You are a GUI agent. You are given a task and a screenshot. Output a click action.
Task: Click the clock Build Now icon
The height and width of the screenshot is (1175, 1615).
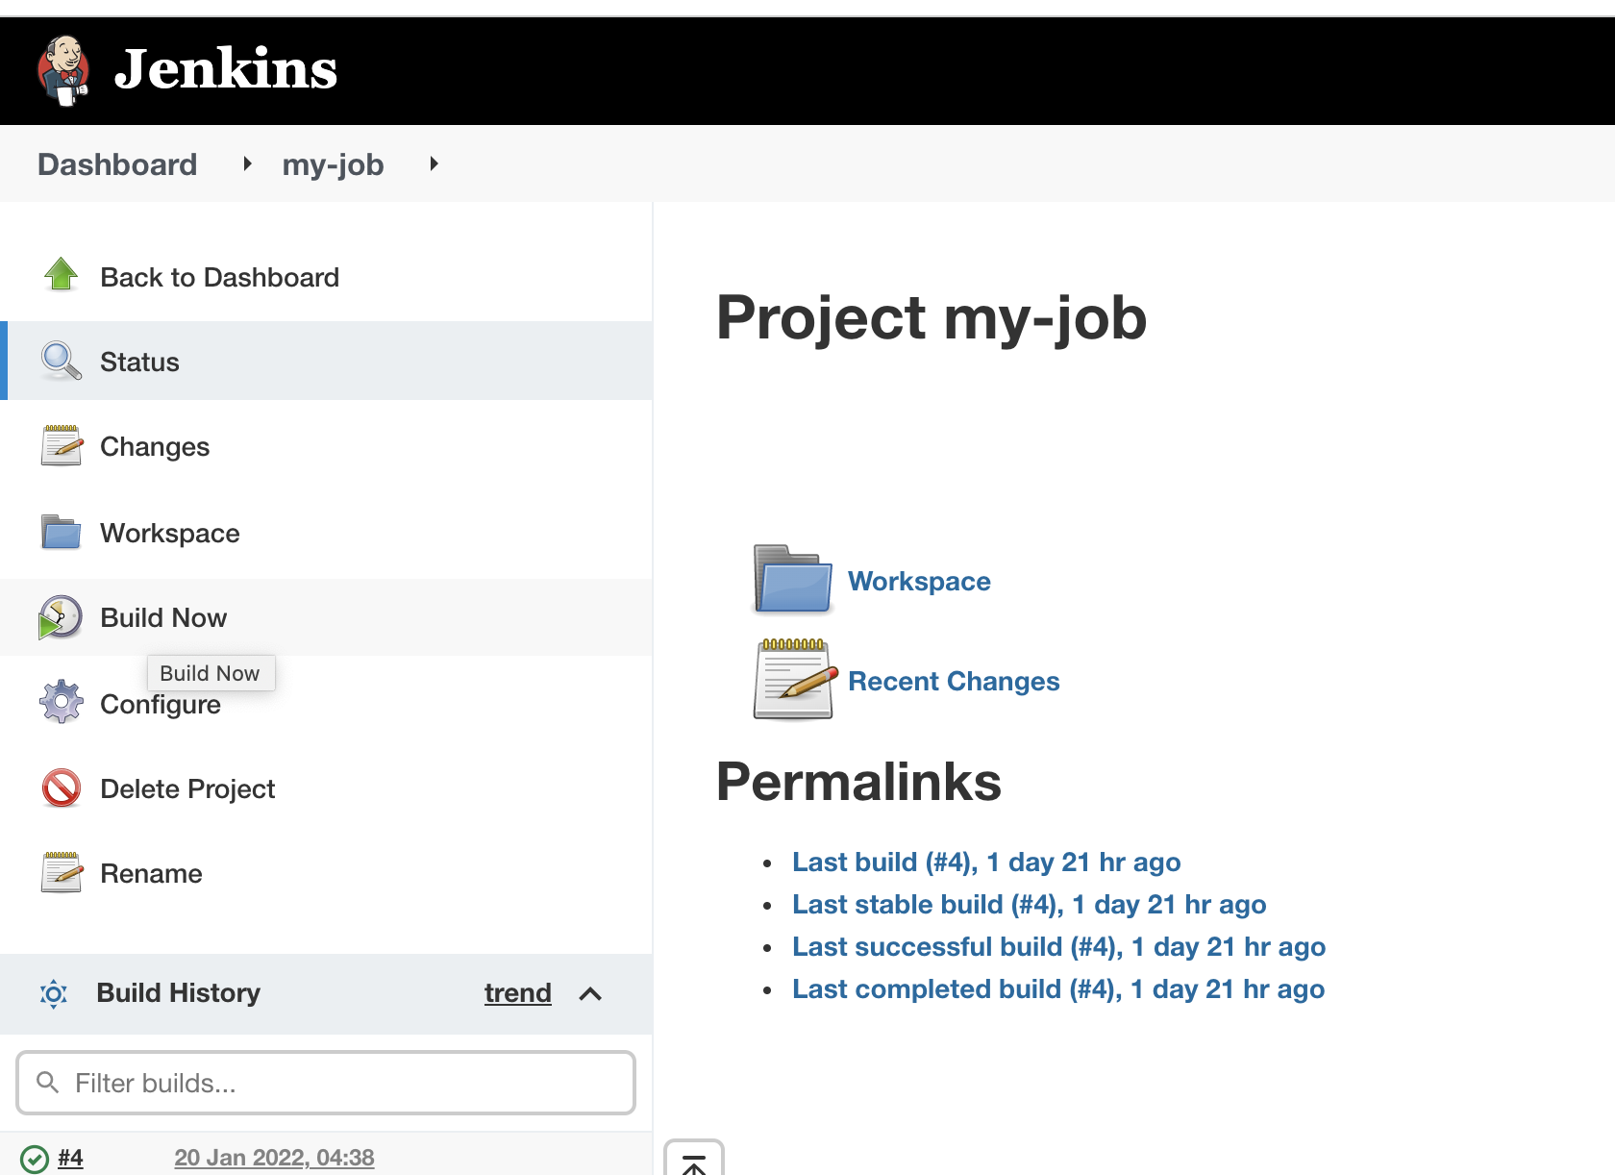[61, 617]
